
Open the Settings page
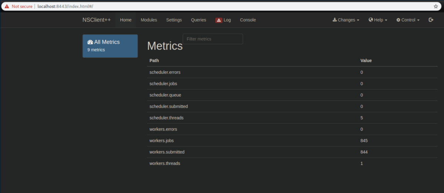click(x=174, y=20)
